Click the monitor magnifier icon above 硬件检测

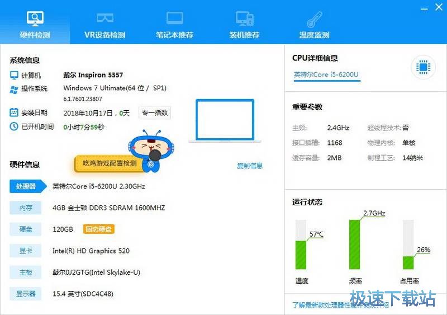tap(35, 18)
